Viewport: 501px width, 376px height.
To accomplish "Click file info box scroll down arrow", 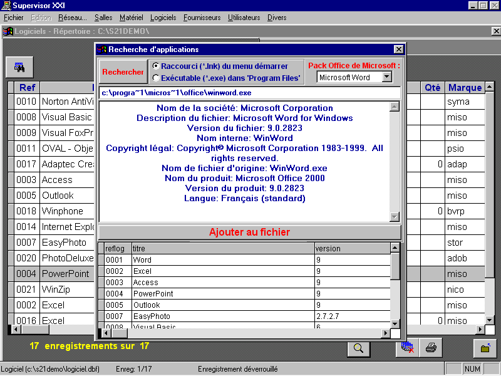I will point(395,217).
